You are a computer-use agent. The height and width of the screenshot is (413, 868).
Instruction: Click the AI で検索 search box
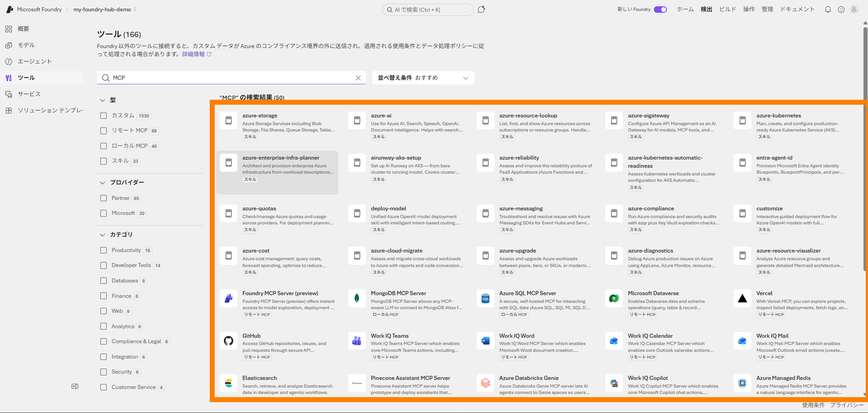coord(428,10)
